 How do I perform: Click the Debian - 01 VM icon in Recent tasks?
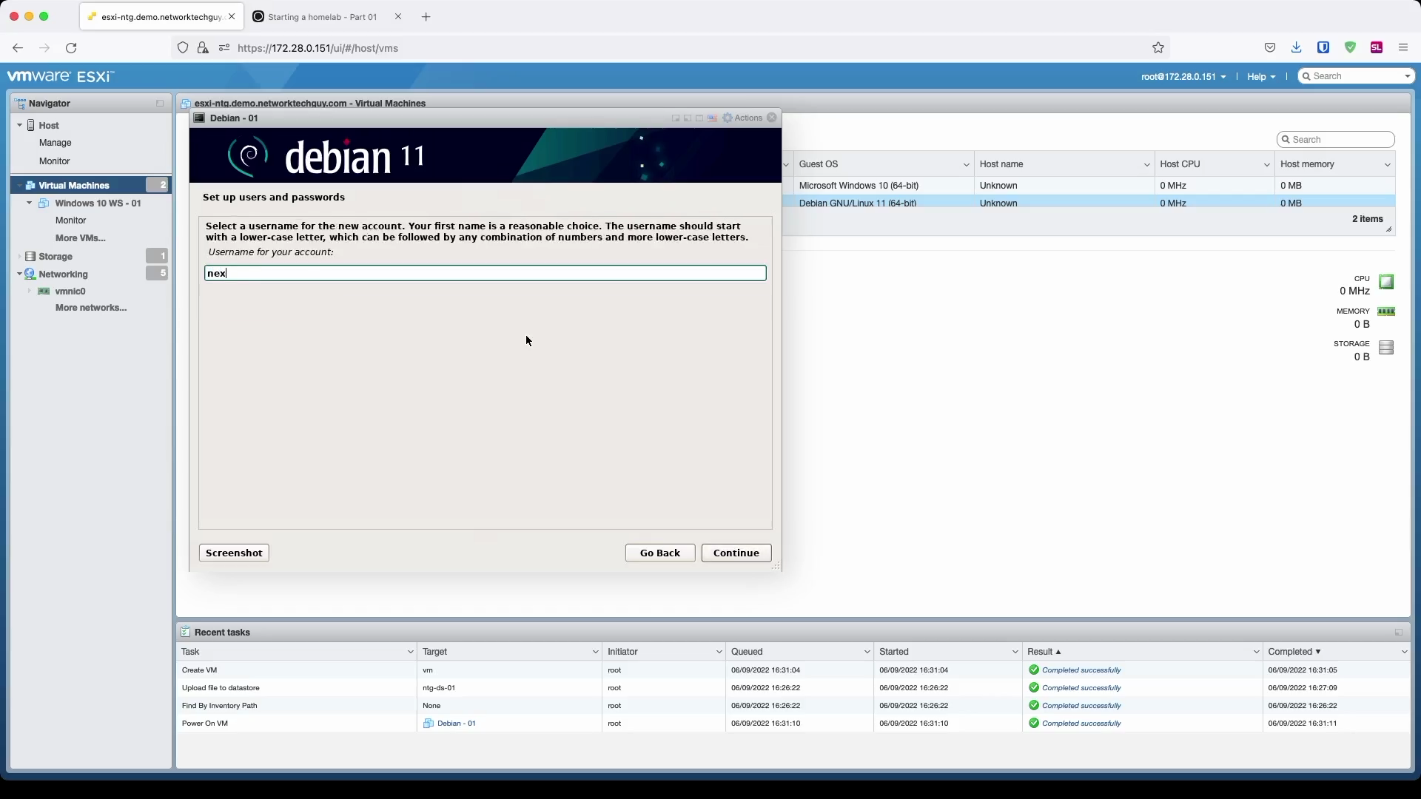428,724
